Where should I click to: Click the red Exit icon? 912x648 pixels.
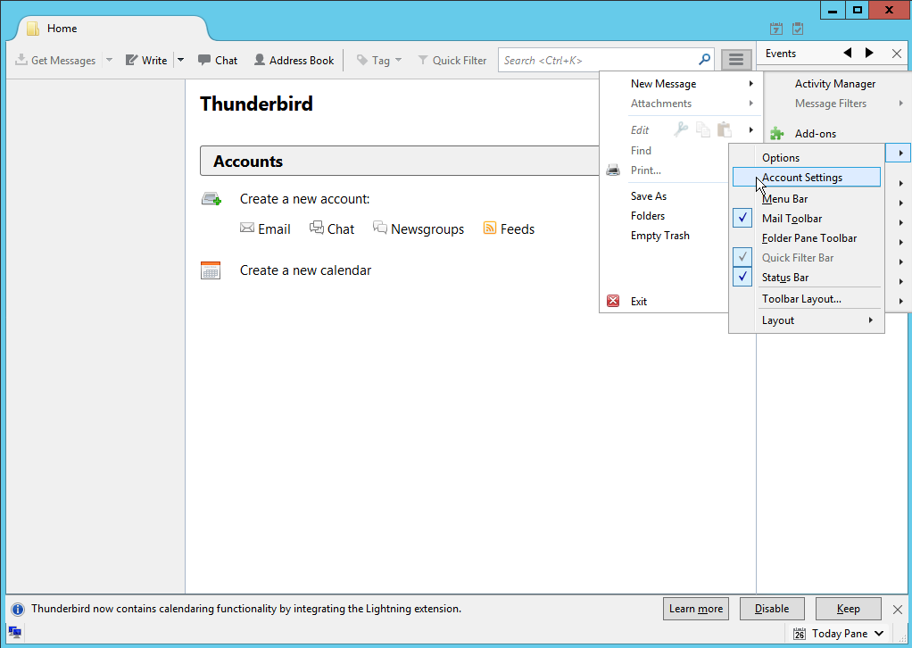(x=613, y=301)
